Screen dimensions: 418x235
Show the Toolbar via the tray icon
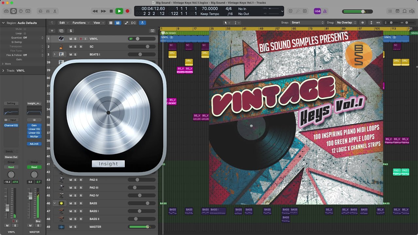tap(28, 11)
